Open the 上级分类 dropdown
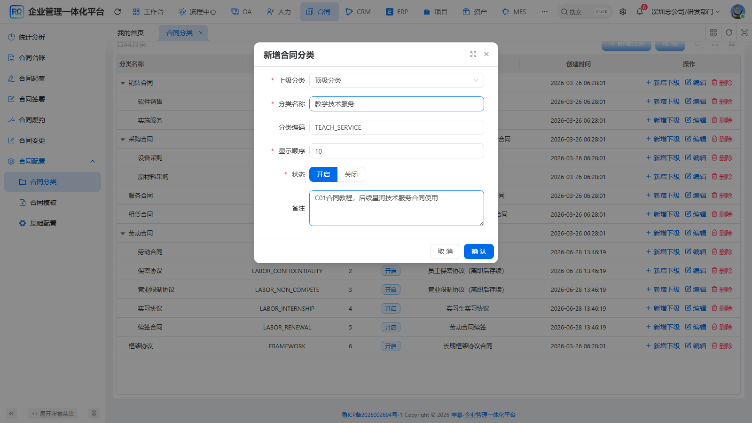The image size is (752, 423). pos(397,80)
